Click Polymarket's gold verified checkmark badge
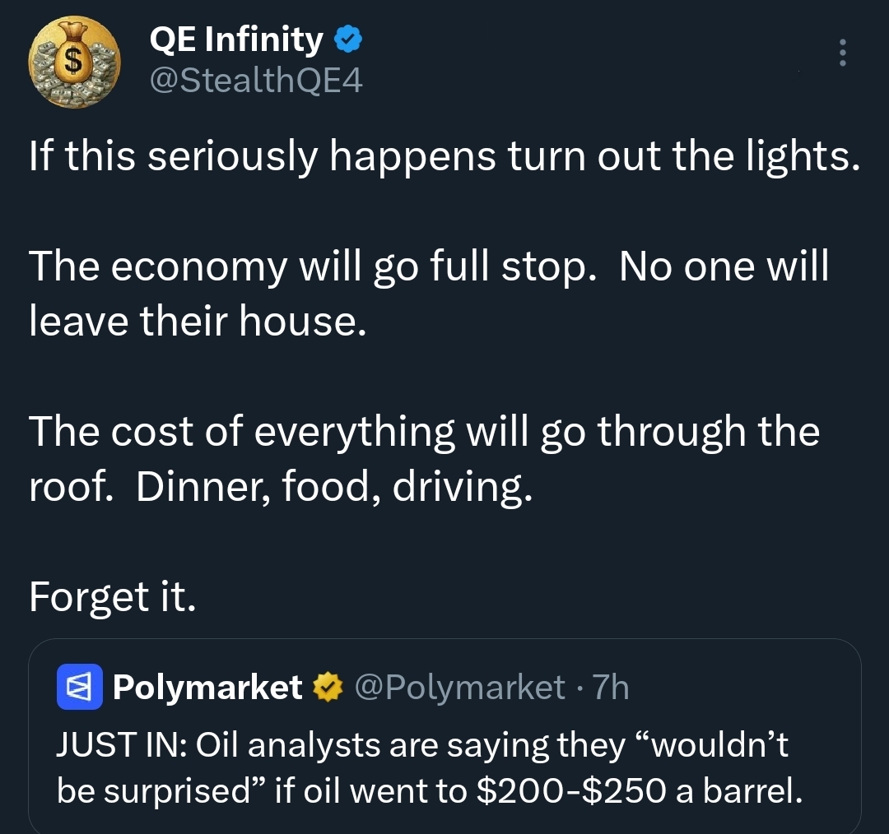 (328, 688)
